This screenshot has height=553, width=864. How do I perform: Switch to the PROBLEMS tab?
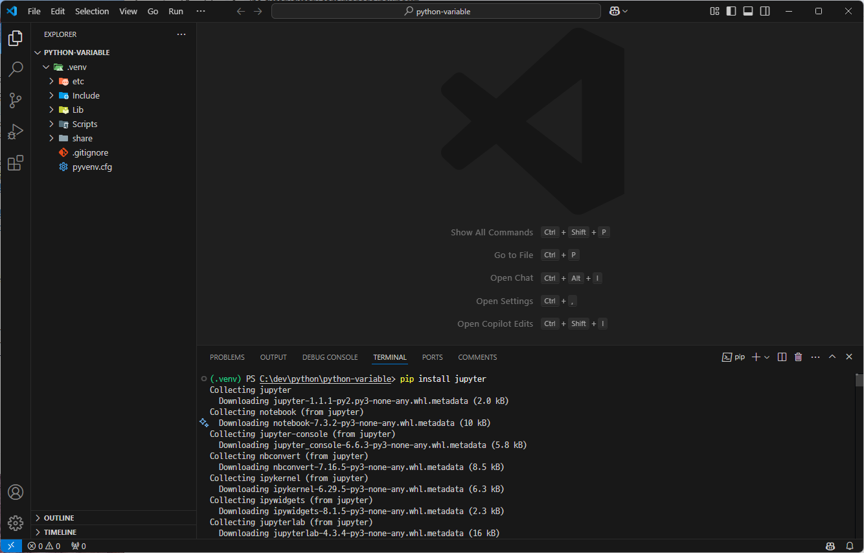(227, 357)
